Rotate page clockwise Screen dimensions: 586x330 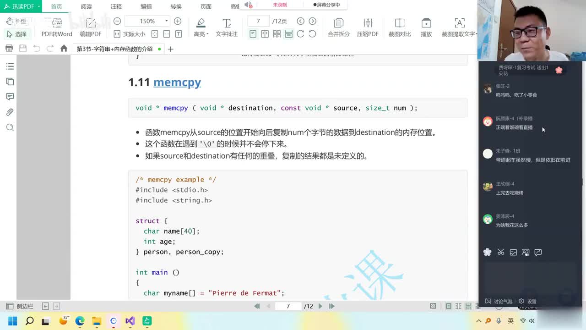coord(300,34)
